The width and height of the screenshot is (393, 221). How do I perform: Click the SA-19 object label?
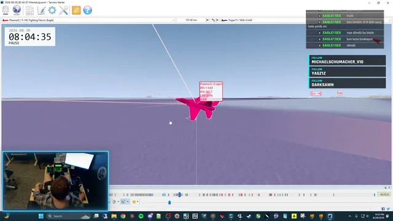316,93
